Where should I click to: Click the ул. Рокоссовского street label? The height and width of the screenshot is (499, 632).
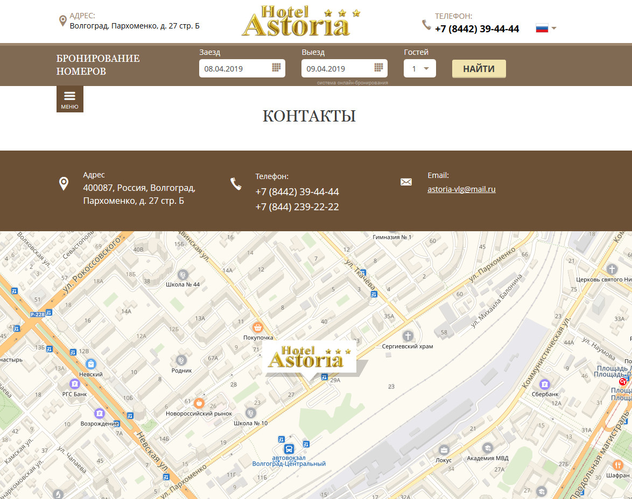92,265
